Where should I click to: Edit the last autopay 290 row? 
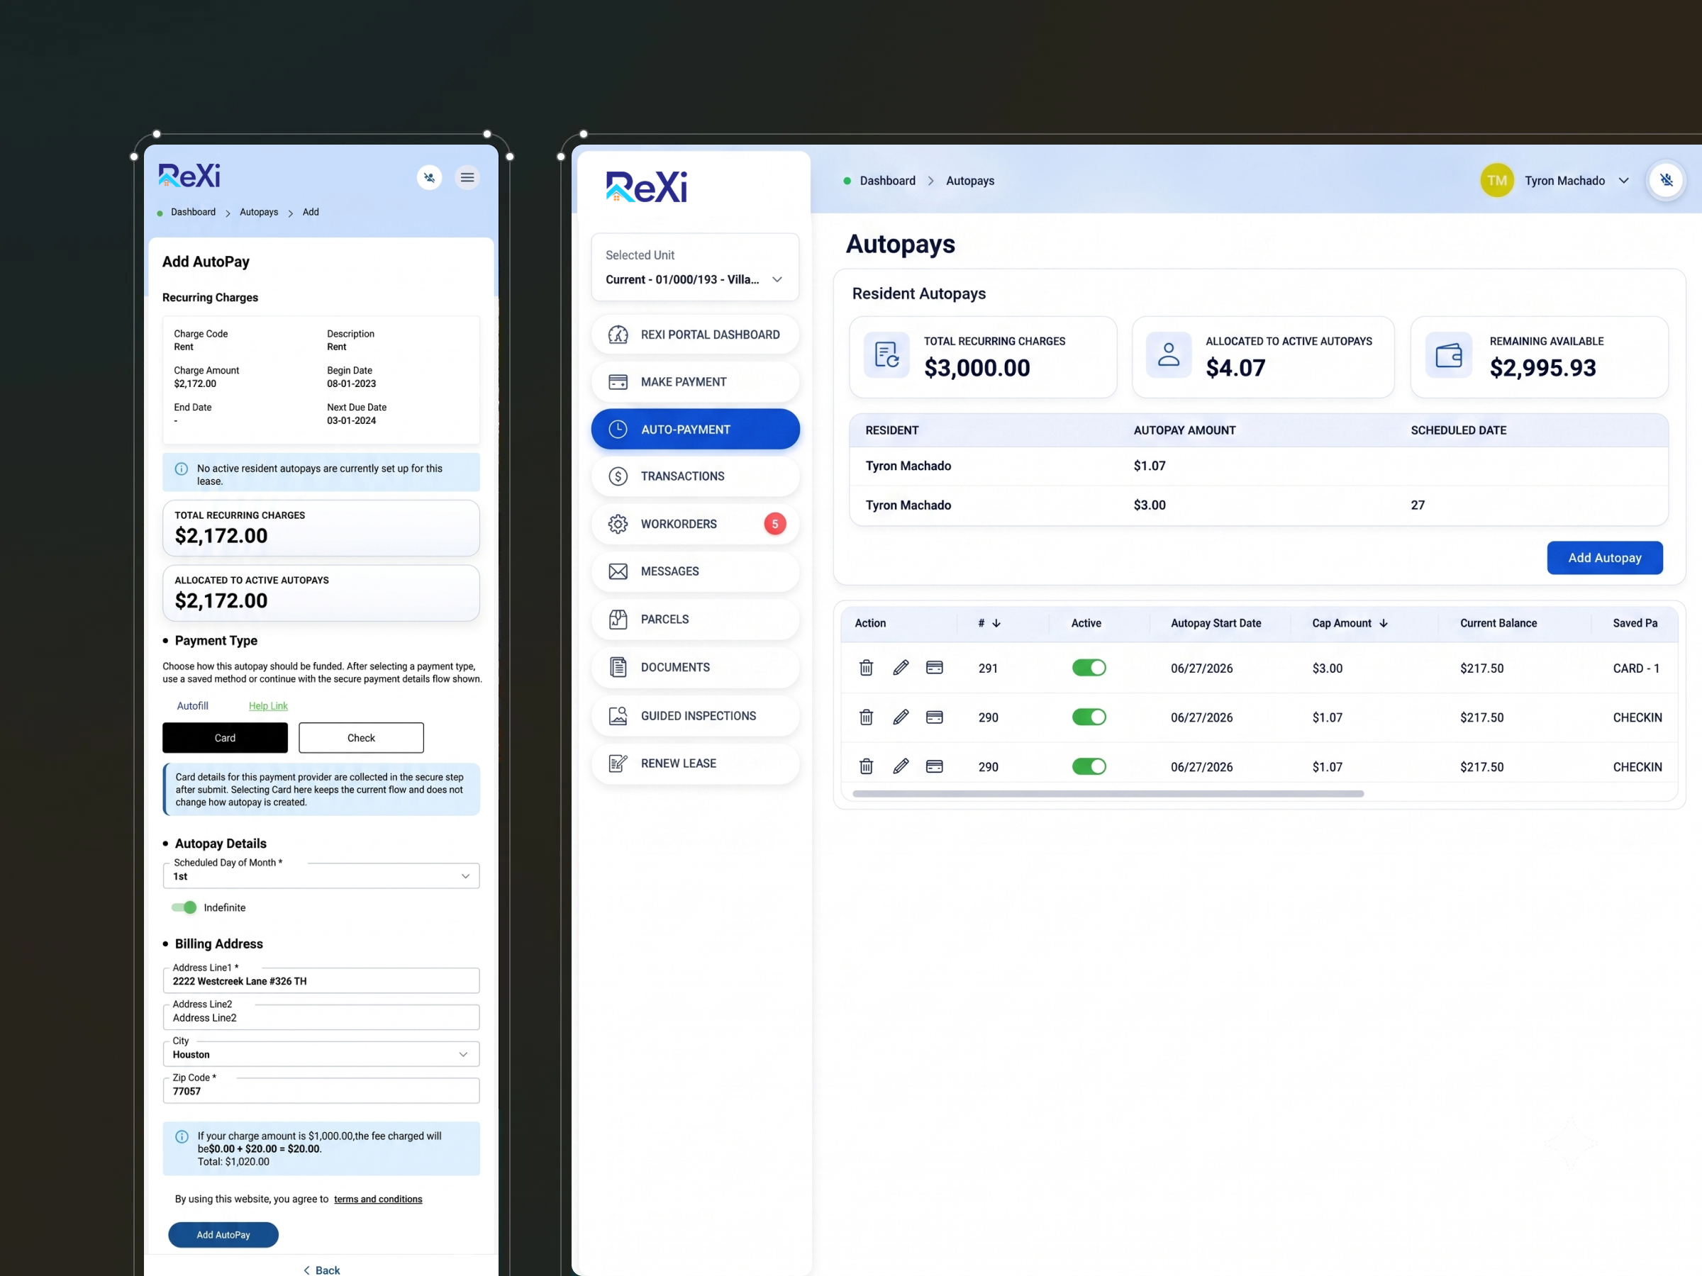(x=900, y=766)
